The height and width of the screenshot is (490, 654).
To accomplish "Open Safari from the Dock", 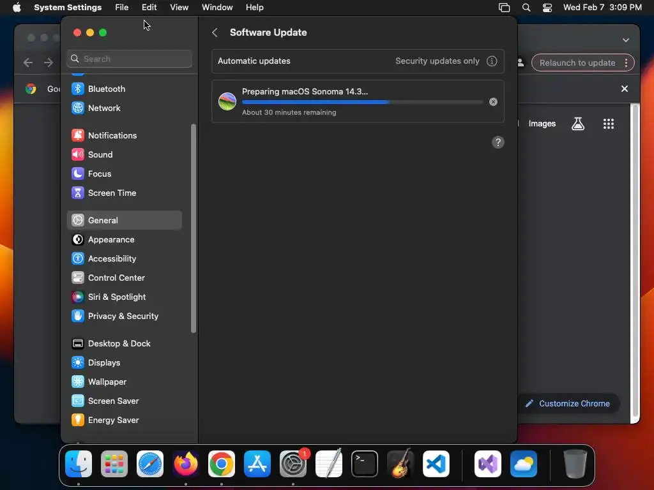I will [150, 464].
